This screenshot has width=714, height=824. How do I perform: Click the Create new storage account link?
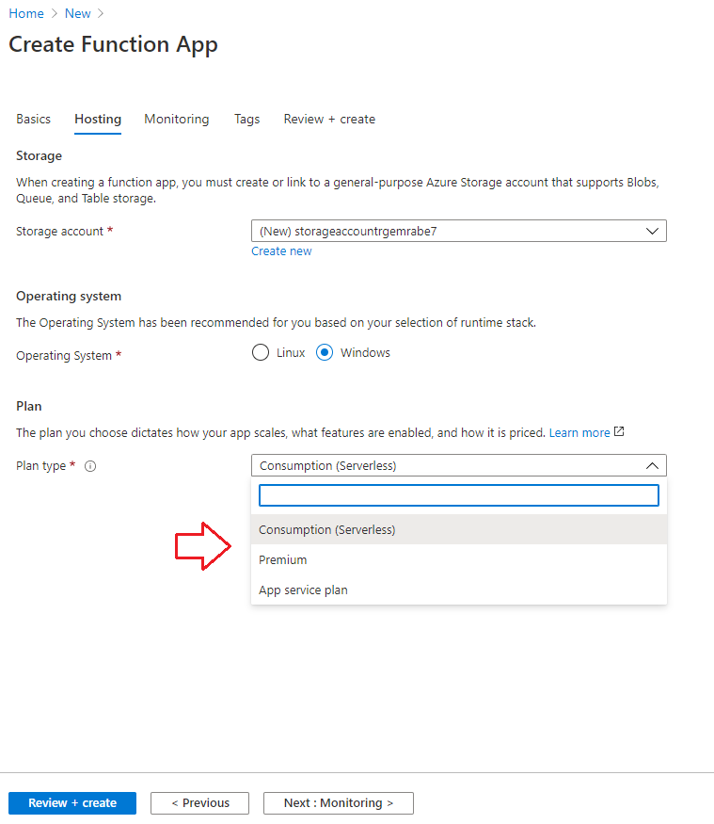(x=281, y=251)
